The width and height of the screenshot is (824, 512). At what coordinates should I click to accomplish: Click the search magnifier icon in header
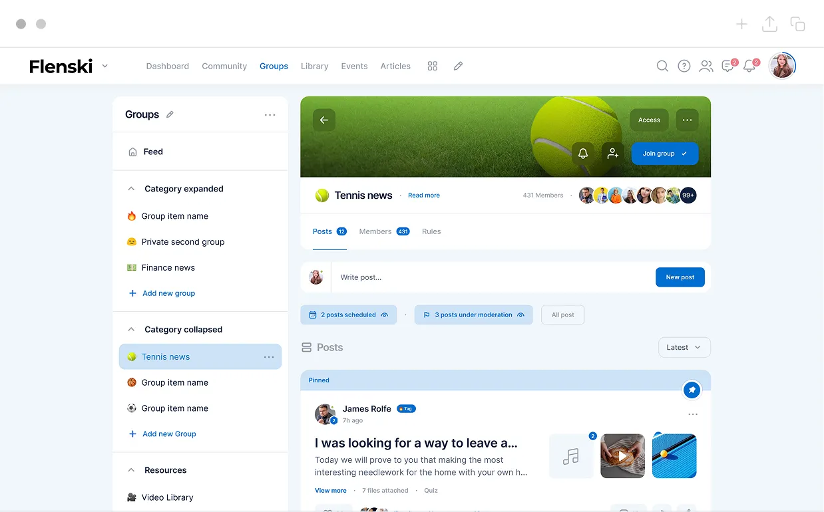[662, 66]
